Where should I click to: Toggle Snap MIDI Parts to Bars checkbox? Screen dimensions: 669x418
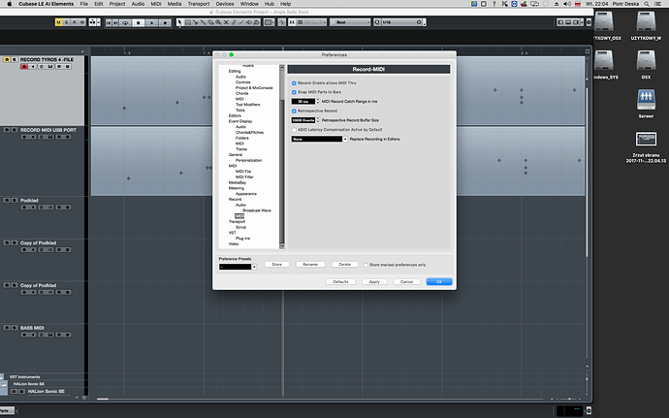click(294, 92)
